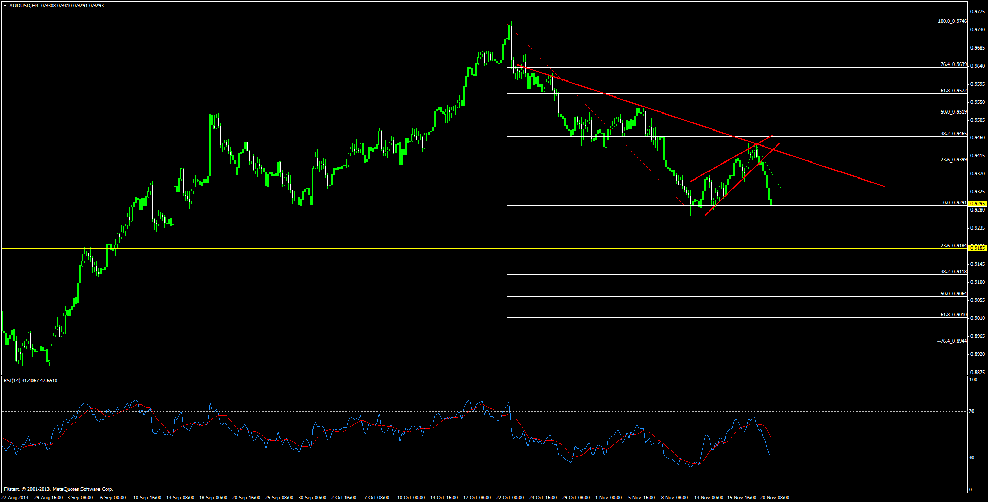Viewport: 988px width, 502px height.
Task: Click the Fibonacci label 100.0 0.9746
Action: (x=952, y=21)
